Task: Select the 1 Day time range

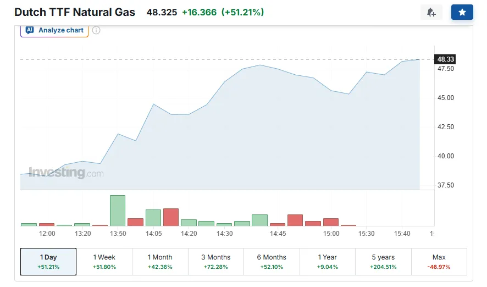Action: [48, 262]
